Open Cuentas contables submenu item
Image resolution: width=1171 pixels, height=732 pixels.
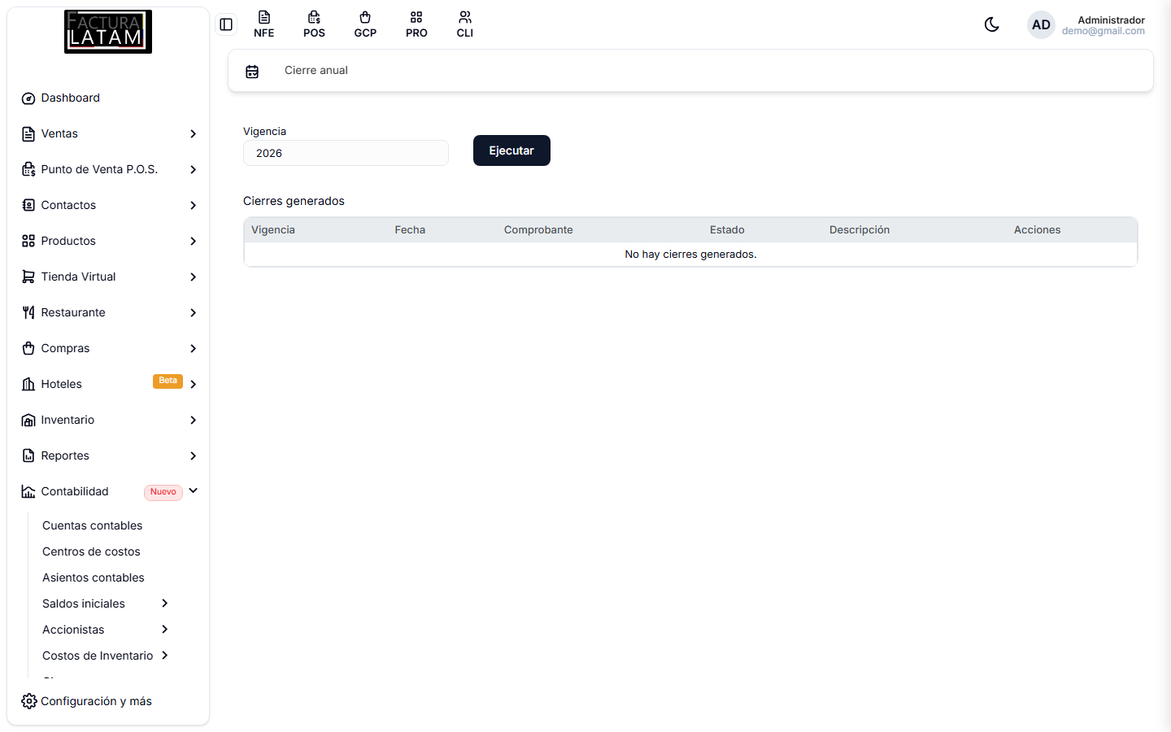[92, 525]
